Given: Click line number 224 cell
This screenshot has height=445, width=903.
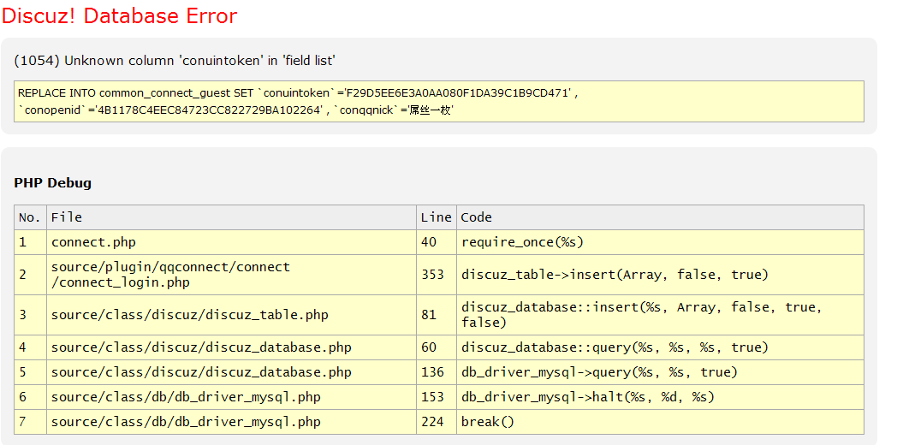Looking at the screenshot, I should 433,422.
